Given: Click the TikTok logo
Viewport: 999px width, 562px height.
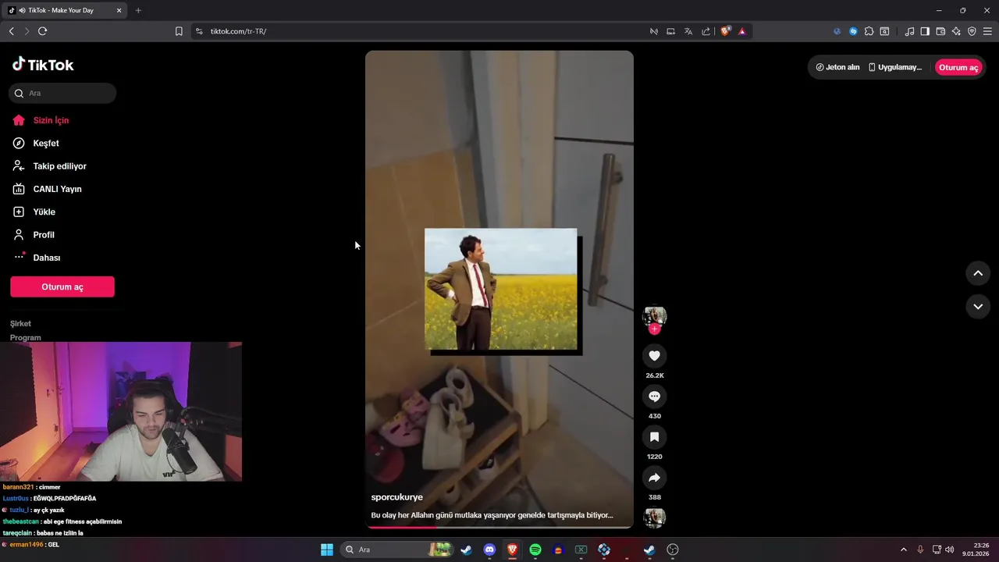Looking at the screenshot, I should pos(43,65).
